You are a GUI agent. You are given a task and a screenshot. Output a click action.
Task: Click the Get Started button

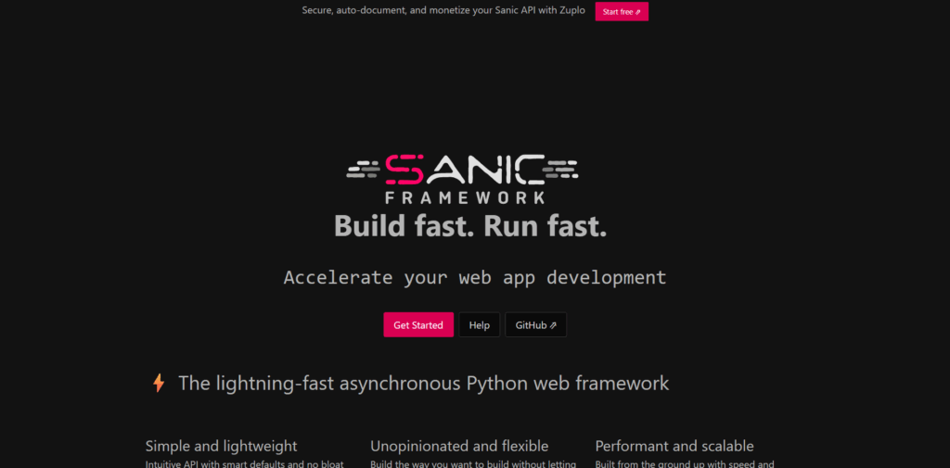418,325
